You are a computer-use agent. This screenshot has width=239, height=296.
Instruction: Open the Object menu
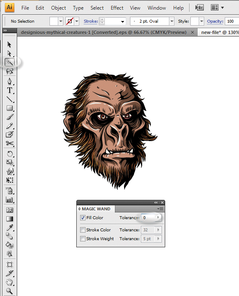[x=58, y=8]
